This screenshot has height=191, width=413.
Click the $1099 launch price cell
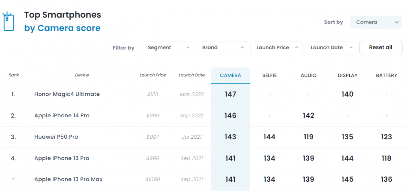point(152,180)
